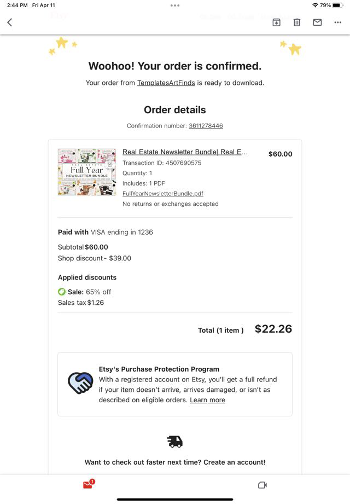Open the Real Estate Newsletter Bundle listing
Screen dimensions: 350x504
pos(185,152)
